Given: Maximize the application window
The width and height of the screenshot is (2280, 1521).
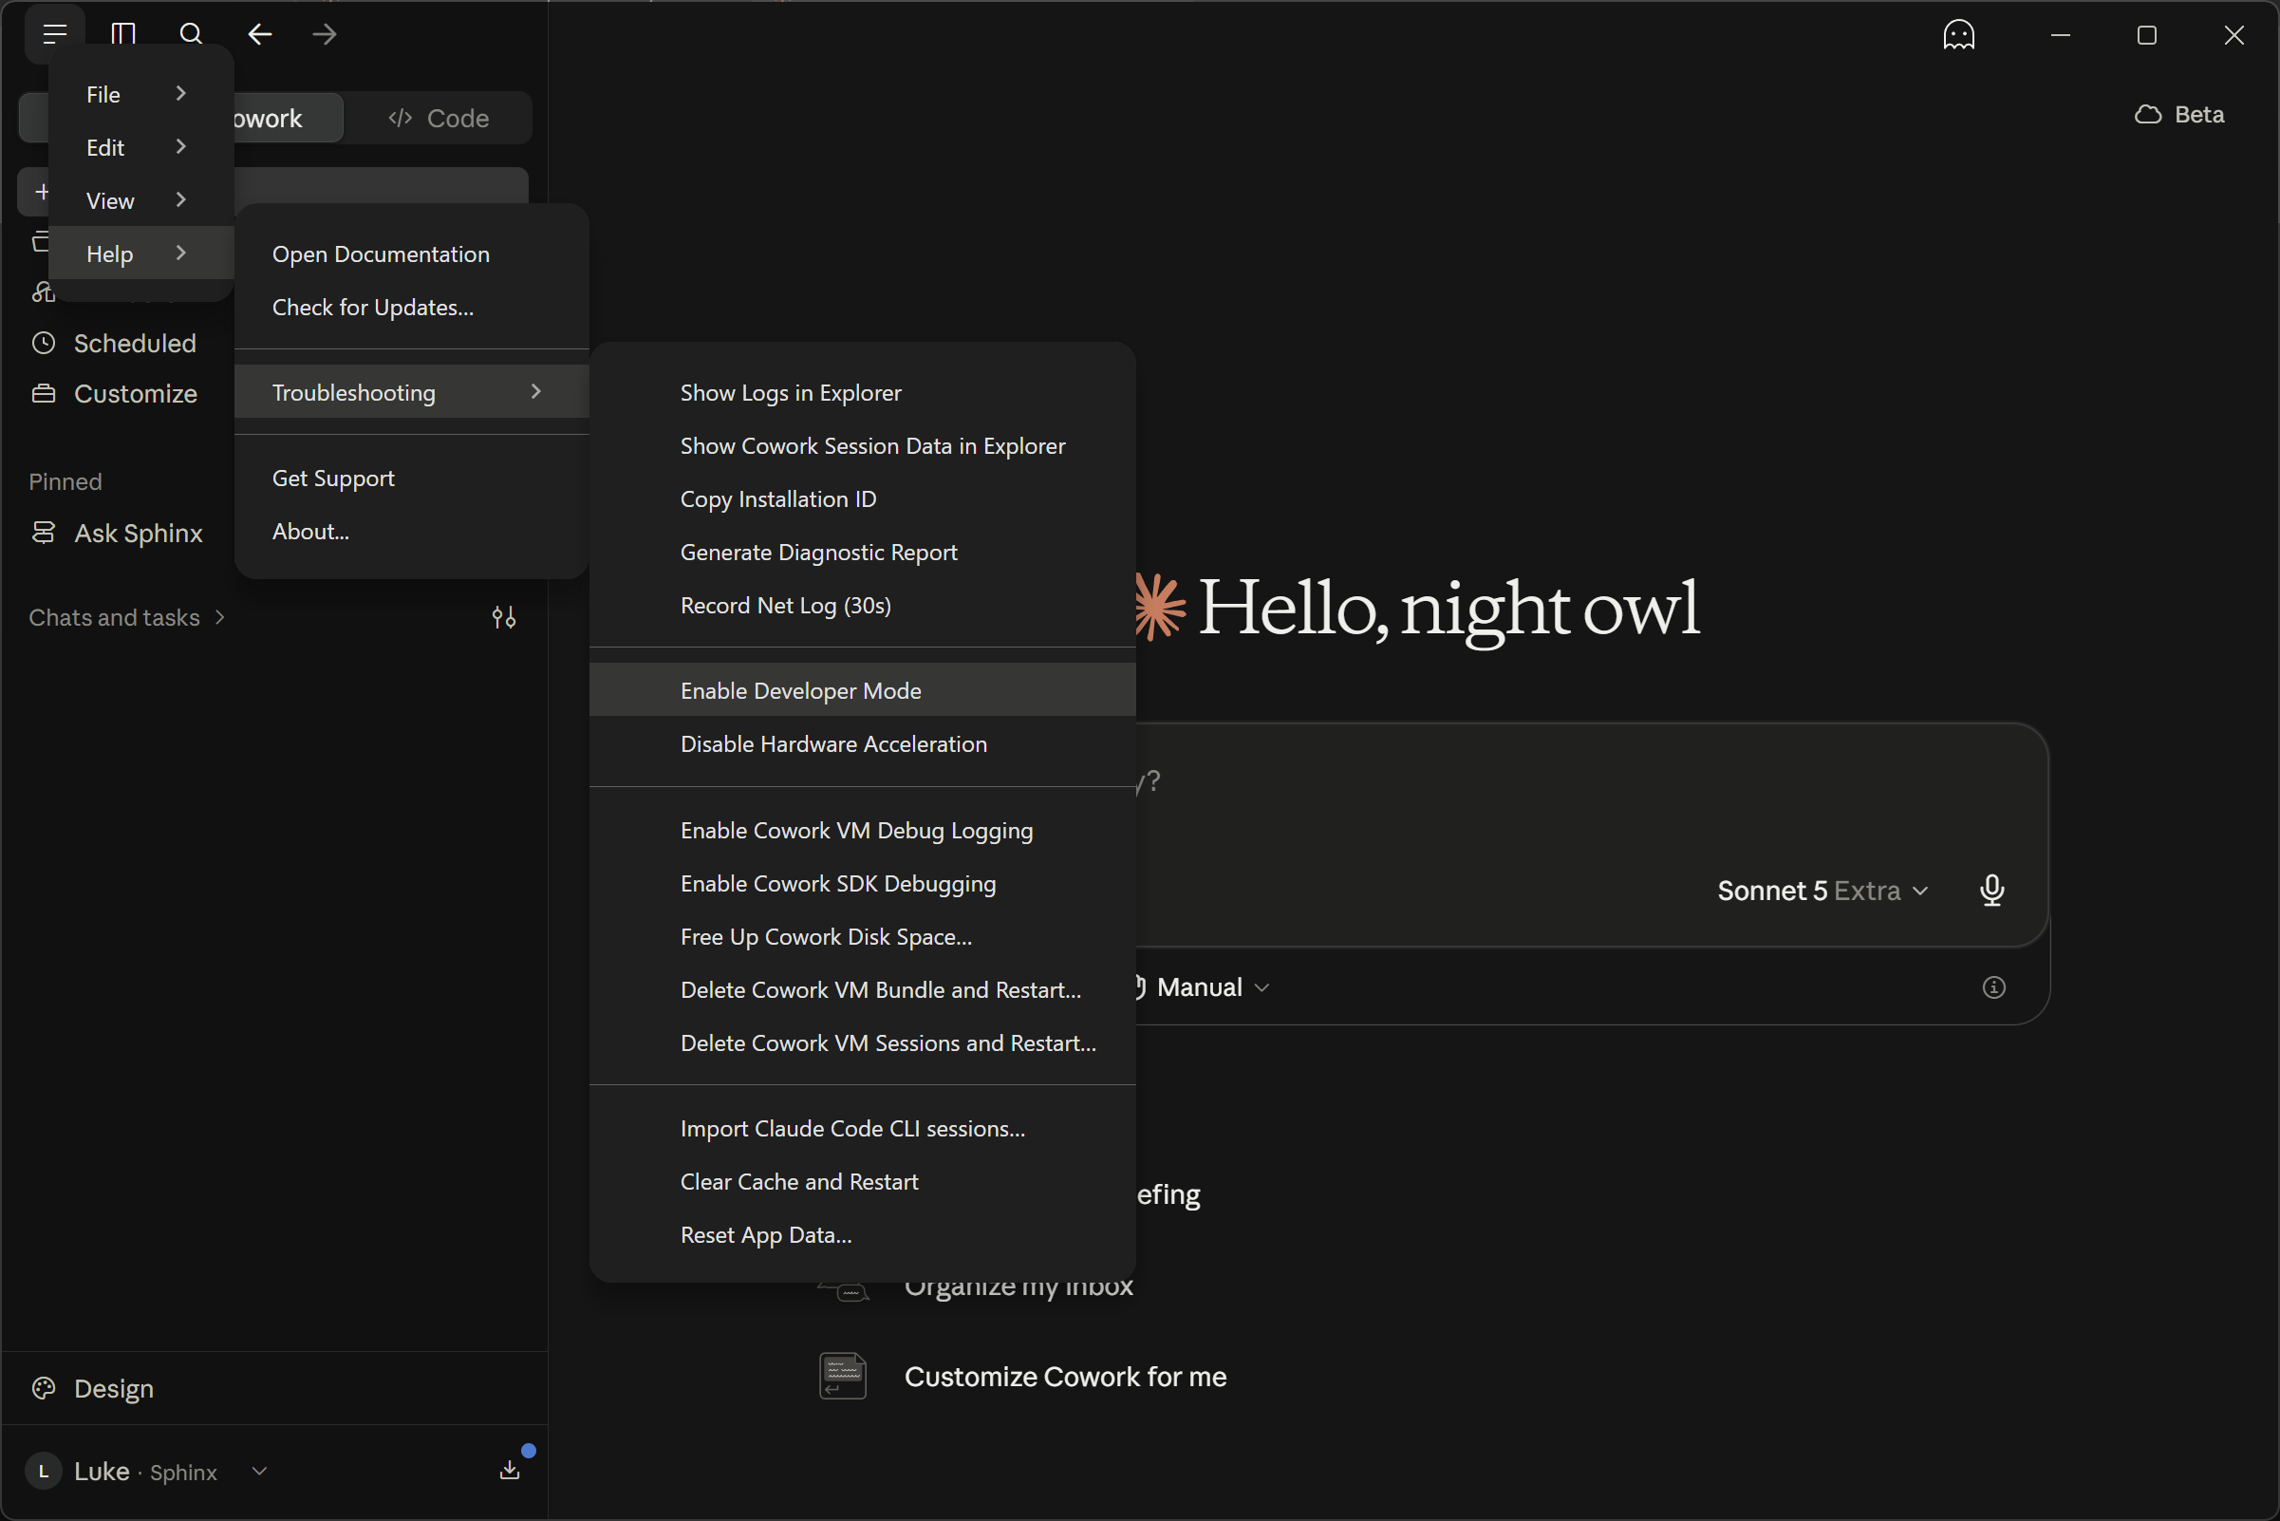Looking at the screenshot, I should 2147,35.
